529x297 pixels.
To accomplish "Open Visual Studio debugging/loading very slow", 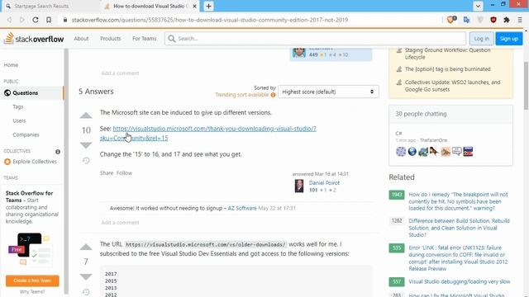I will [460, 281].
